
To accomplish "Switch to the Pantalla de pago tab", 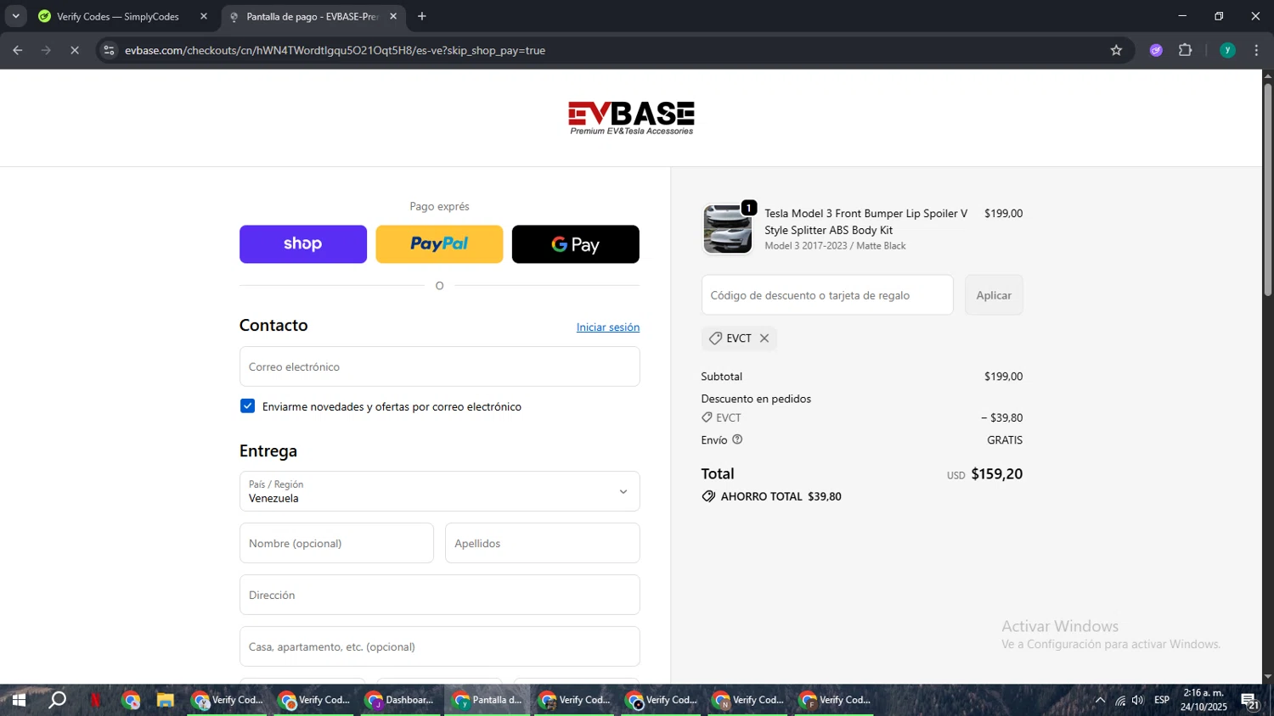I will coord(313,16).
